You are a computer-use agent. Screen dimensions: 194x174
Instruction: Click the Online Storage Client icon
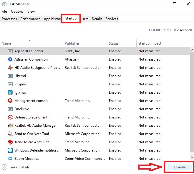click(10, 117)
